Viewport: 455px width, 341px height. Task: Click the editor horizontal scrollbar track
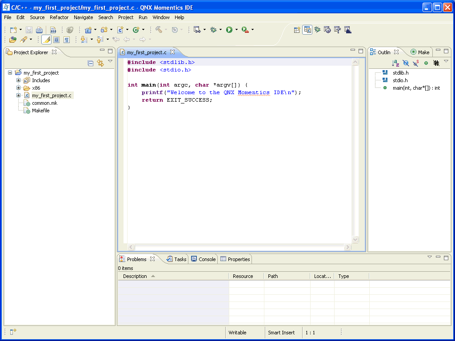240,247
